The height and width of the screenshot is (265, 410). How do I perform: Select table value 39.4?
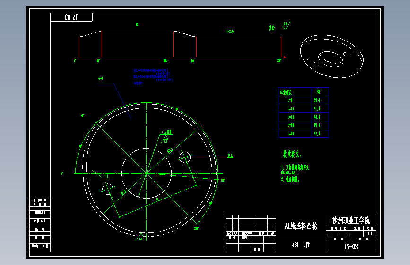317,100
